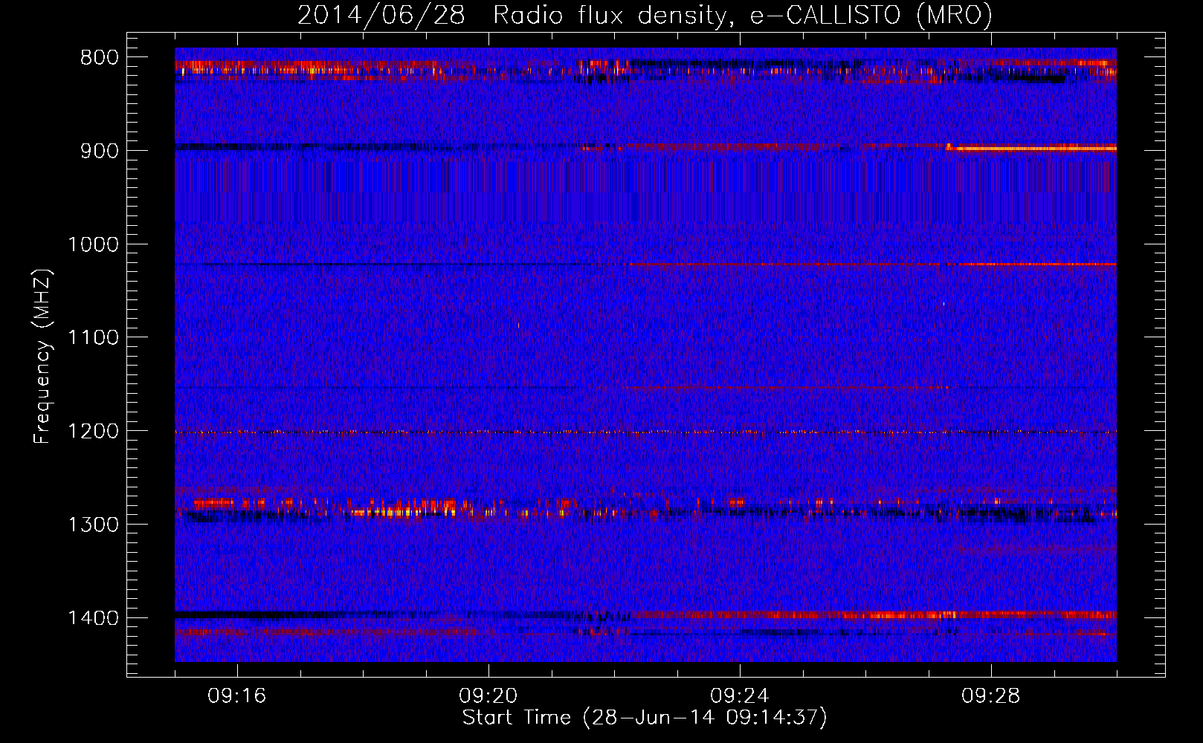Click the 09:24 time axis label

740,696
